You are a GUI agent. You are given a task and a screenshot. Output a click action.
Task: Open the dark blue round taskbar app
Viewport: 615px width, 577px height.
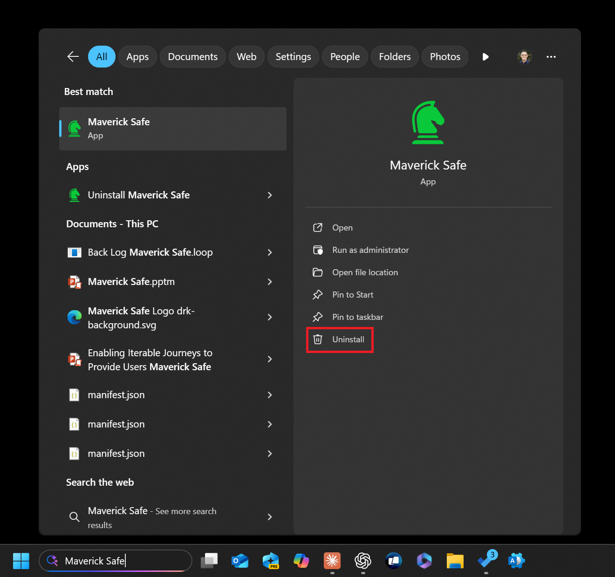click(394, 561)
